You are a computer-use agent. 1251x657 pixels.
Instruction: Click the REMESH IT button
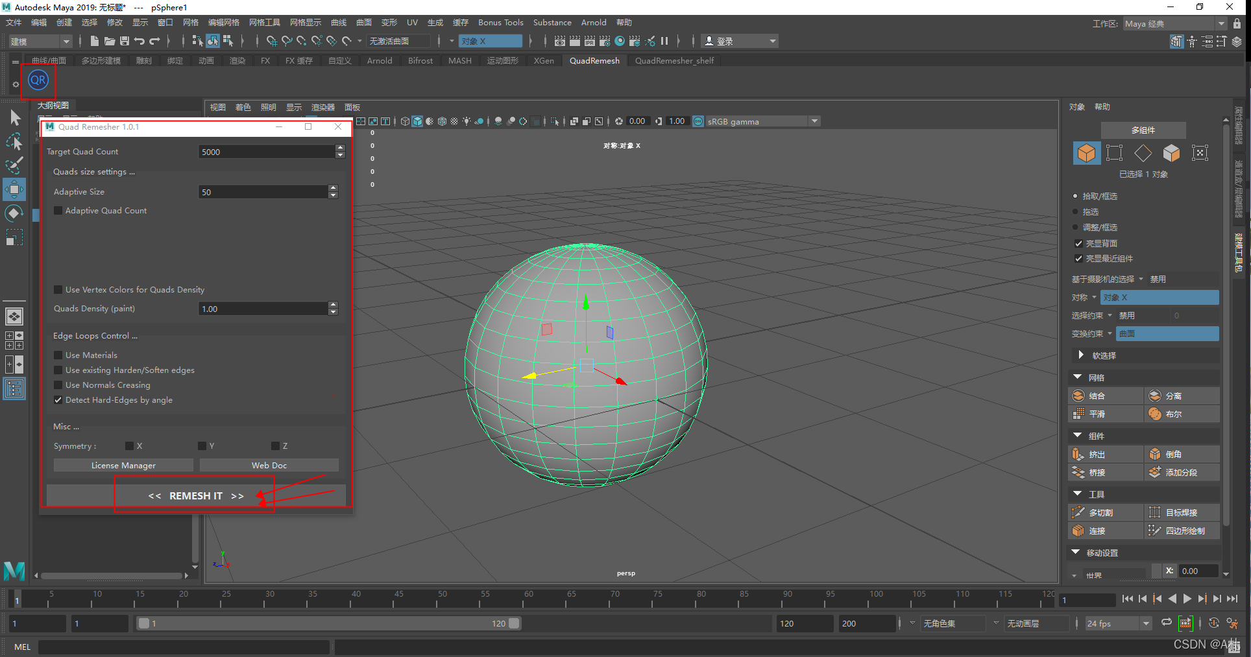click(196, 496)
